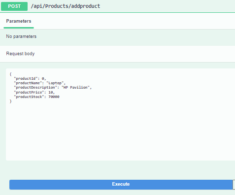Click the "productStock": 70000 line
Viewport: 235px width, 195px height.
(x=36, y=97)
